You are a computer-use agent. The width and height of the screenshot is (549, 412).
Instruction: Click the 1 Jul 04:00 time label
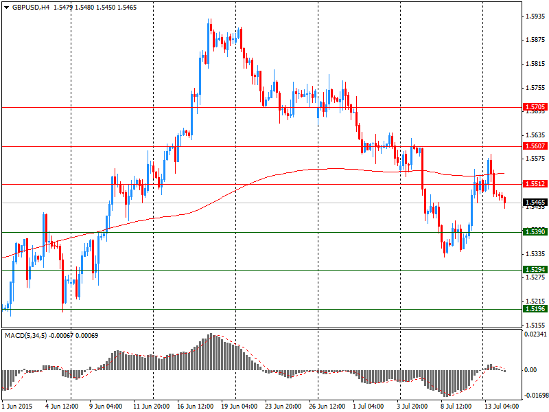point(369,407)
